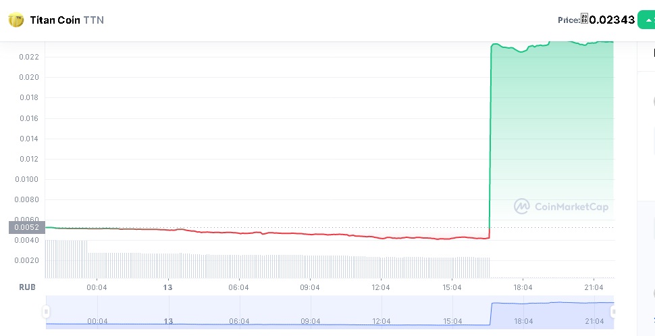This screenshot has width=655, height=336.
Task: Click the 00:04 label inside range navigator
Action: pos(97,321)
